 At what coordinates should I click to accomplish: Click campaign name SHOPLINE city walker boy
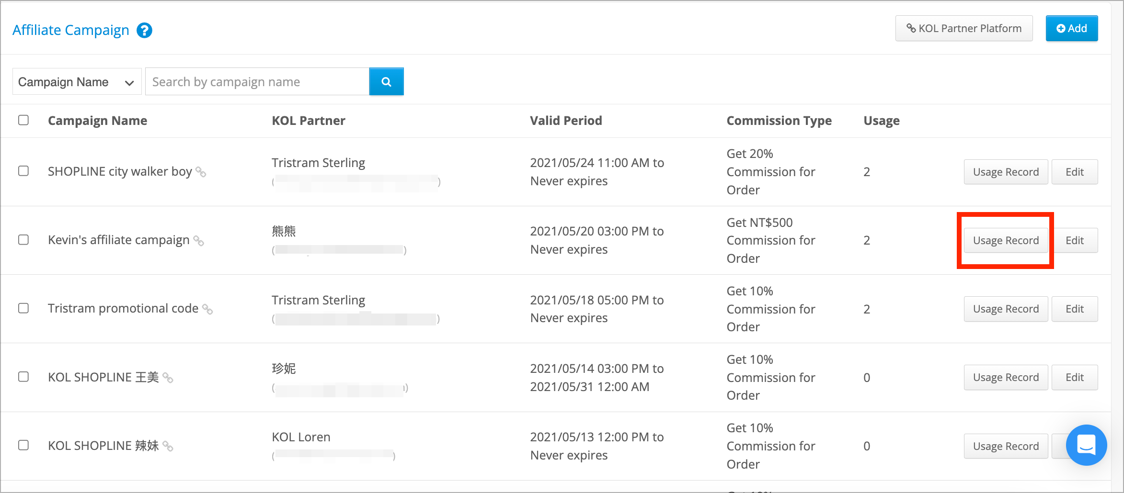(x=120, y=171)
